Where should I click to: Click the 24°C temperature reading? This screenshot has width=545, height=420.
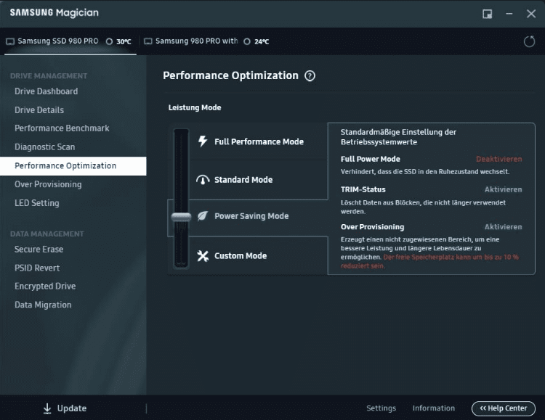click(262, 41)
